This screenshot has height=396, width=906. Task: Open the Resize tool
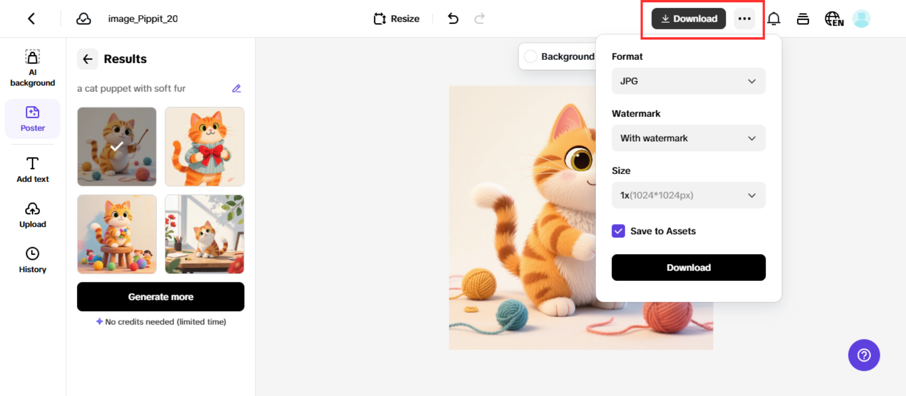396,19
